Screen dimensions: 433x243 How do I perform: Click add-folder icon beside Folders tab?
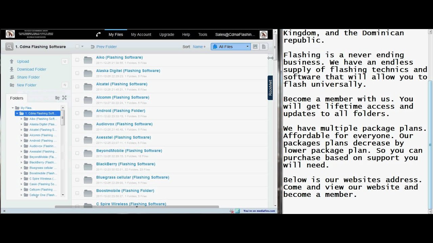coord(58,98)
